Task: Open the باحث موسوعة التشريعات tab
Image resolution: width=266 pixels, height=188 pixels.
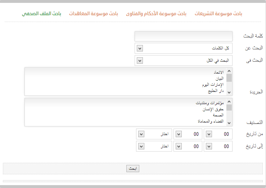Action: (x=218, y=14)
